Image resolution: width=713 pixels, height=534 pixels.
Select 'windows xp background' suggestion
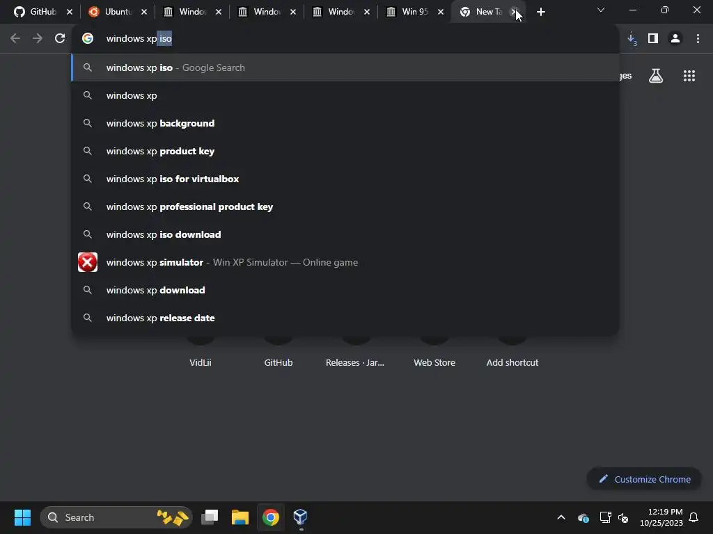(345, 123)
